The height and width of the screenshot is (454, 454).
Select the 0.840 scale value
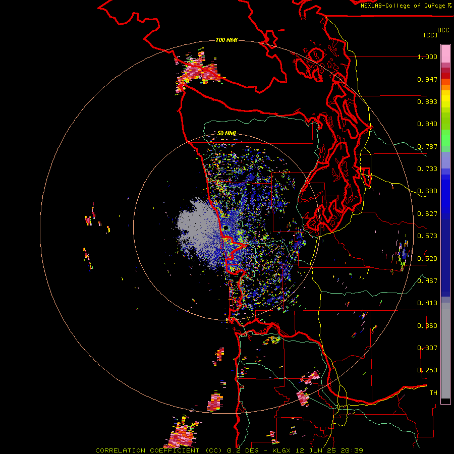427,124
